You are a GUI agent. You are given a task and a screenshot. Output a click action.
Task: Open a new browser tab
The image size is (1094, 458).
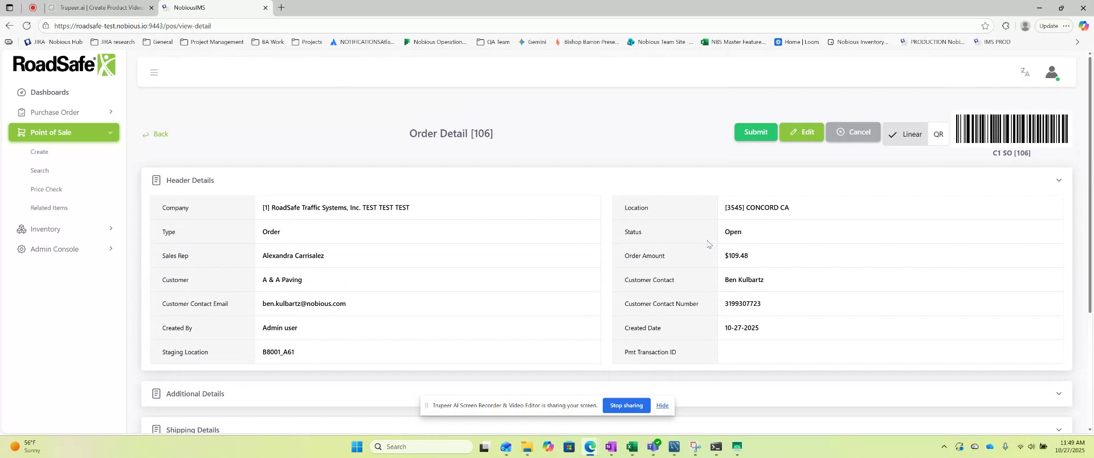(x=281, y=7)
